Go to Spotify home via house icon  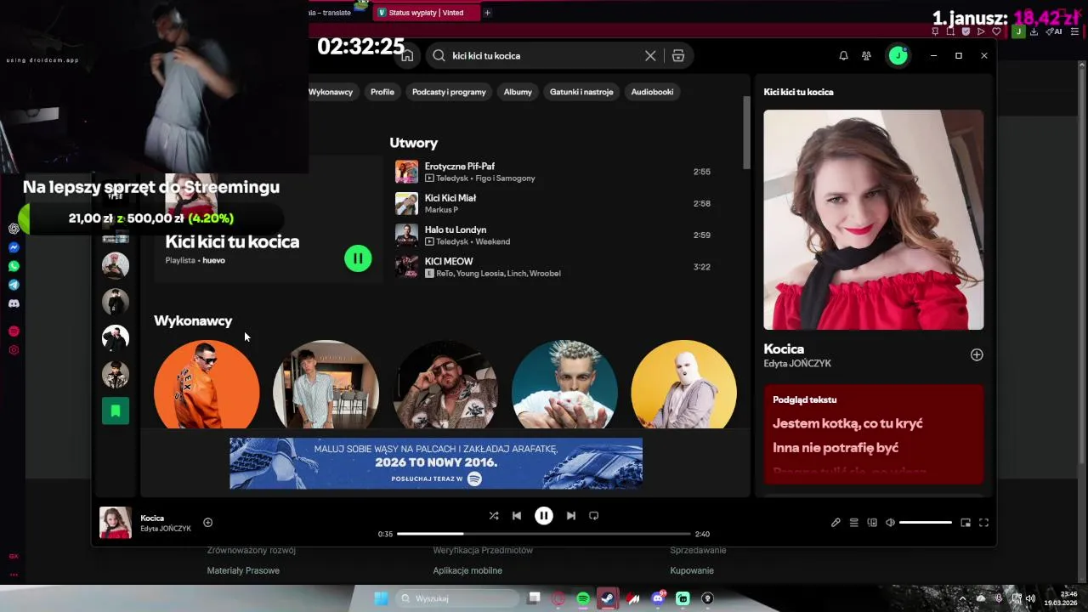click(407, 55)
